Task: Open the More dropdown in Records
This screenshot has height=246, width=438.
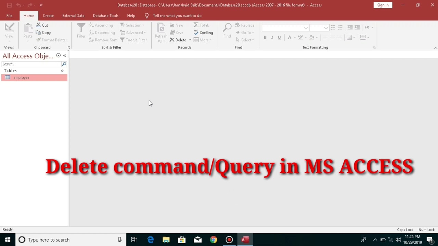Action: pos(203,40)
